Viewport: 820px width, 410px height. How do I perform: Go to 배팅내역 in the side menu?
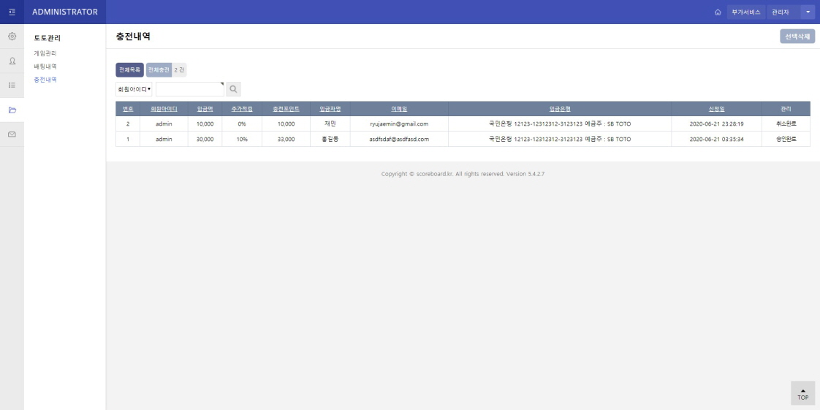pos(45,67)
